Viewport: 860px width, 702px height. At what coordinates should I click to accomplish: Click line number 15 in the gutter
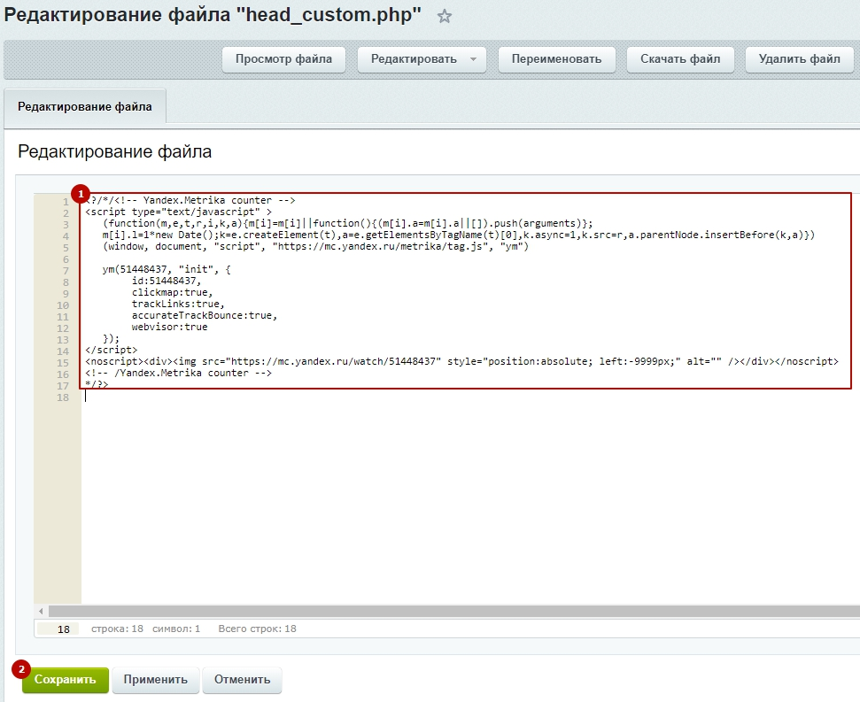tap(63, 363)
